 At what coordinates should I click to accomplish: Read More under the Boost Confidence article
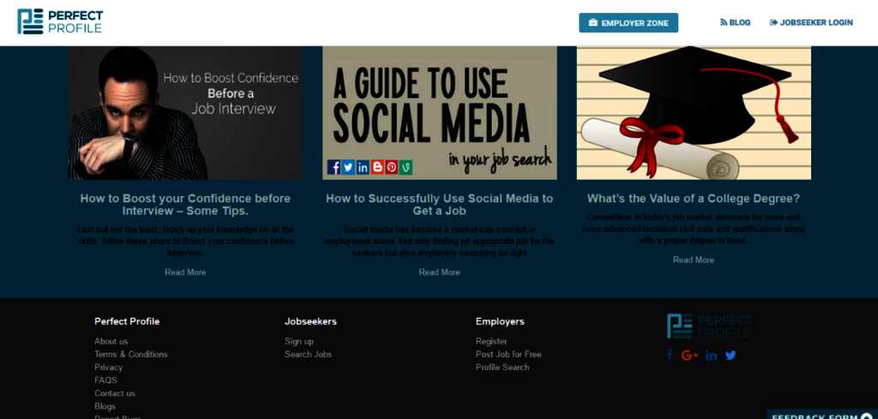click(185, 272)
